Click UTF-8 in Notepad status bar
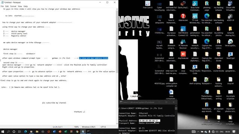This screenshot has height=134, width=239. click(x=103, y=127)
